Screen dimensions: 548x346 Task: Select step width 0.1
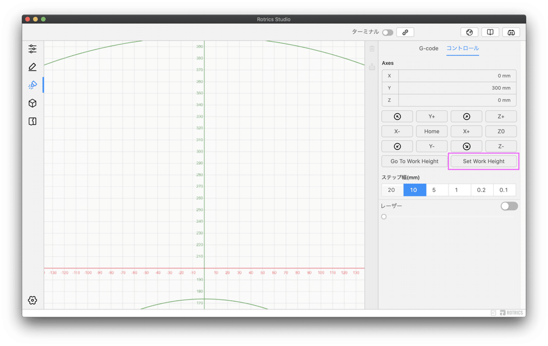point(504,190)
